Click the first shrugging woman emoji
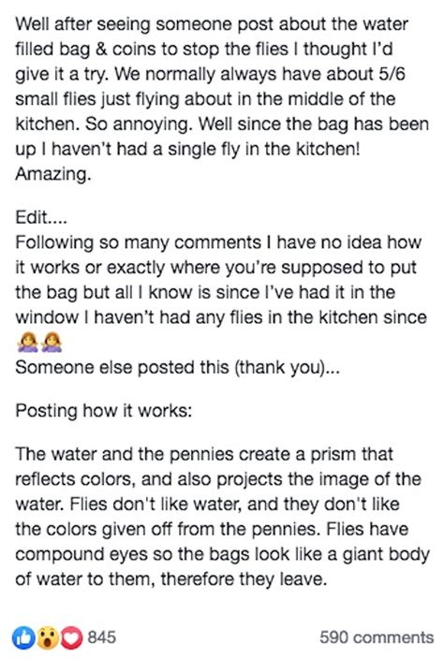Screen dimensions: 444x659 [x=27, y=342]
